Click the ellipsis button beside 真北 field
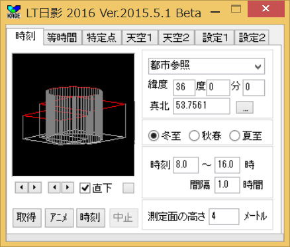Screen dimensions: 290x247 [x=245, y=108]
